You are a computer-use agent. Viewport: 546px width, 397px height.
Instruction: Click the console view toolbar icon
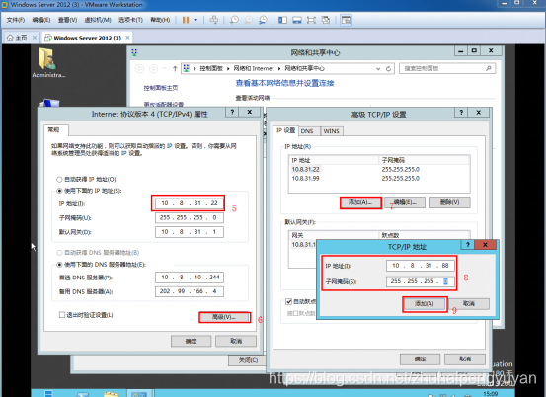point(346,20)
